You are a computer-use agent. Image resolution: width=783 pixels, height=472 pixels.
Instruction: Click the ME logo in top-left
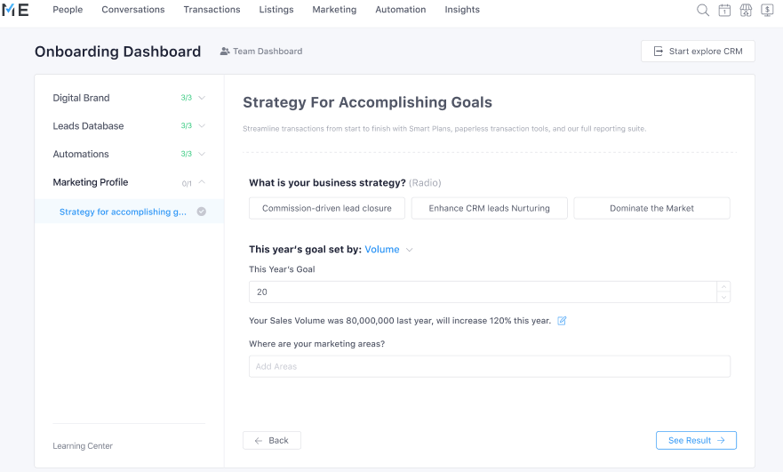click(15, 10)
